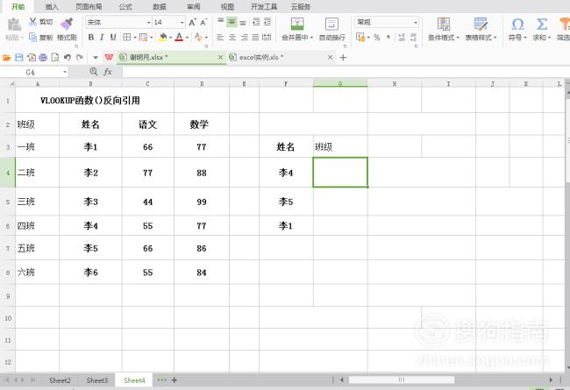The height and width of the screenshot is (390, 570).
Task: Increase font size with A+ icon
Action: coord(193,22)
